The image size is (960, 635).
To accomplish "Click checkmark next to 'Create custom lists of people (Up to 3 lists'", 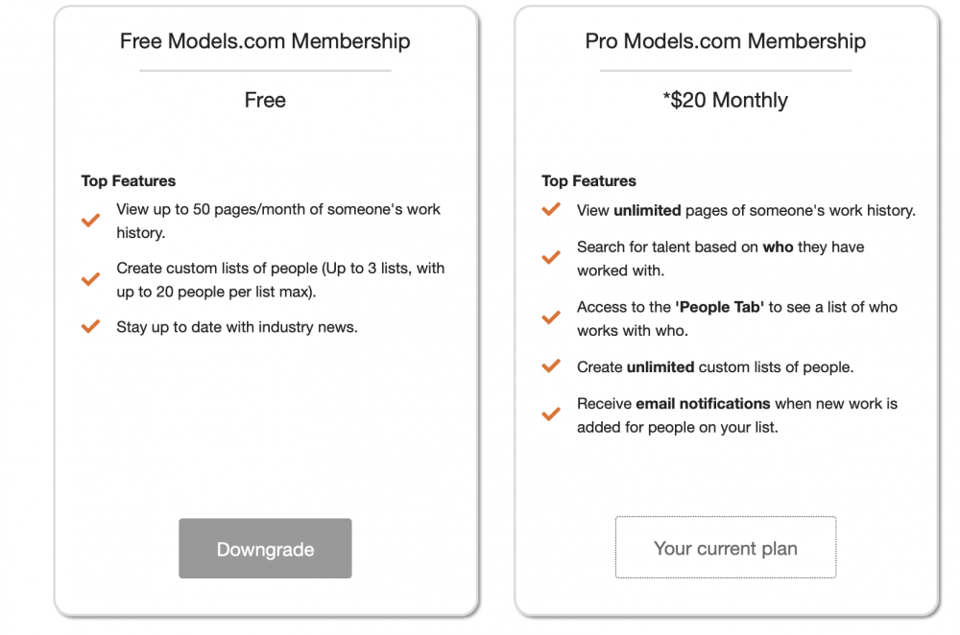I will click(91, 279).
